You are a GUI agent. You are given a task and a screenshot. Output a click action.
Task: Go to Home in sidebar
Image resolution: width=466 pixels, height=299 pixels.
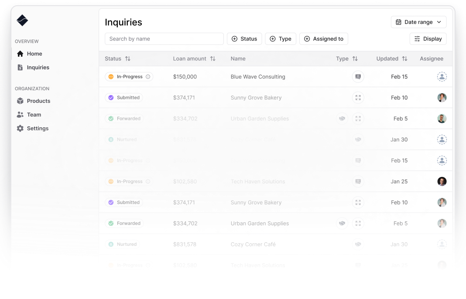34,54
